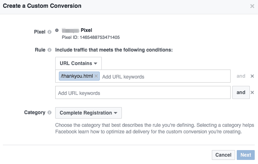
Task: Click the Next button
Action: [245, 155]
